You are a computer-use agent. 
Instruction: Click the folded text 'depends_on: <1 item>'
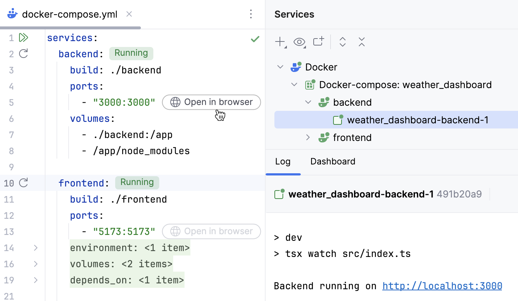tap(127, 280)
